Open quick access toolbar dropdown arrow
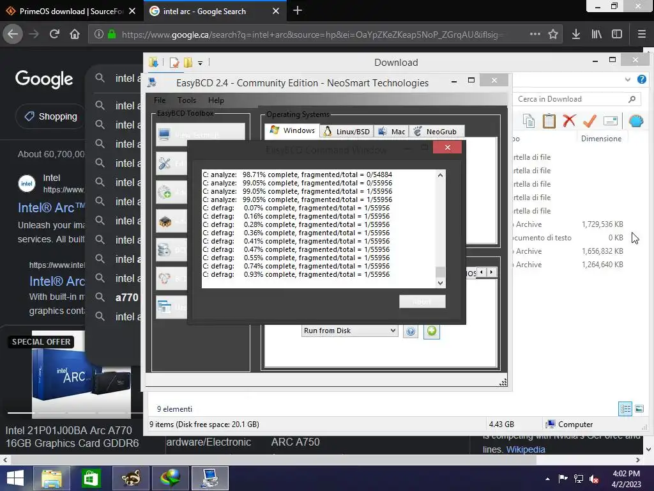Viewport: 654px width, 491px height. point(200,63)
